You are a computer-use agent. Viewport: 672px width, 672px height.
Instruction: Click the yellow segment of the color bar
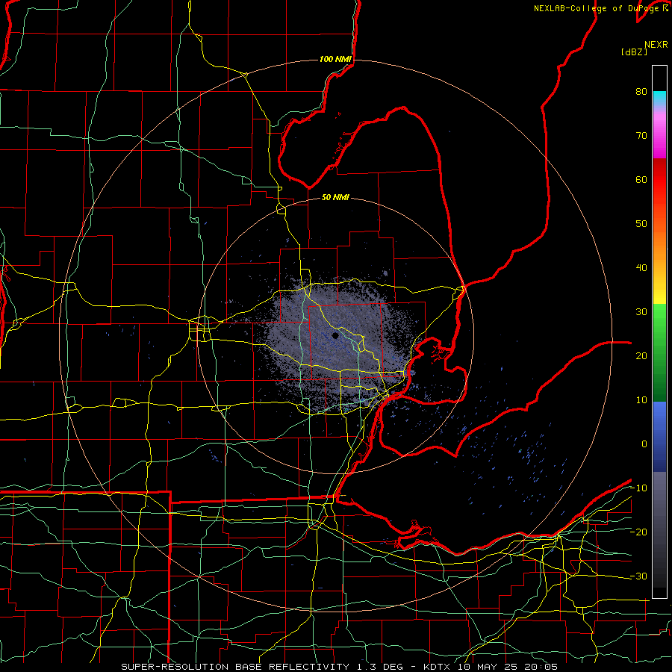point(659,289)
